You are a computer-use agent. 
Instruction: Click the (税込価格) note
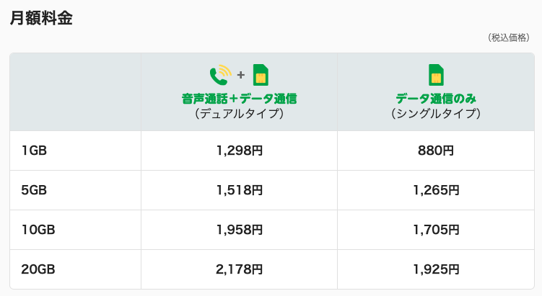[x=509, y=37]
